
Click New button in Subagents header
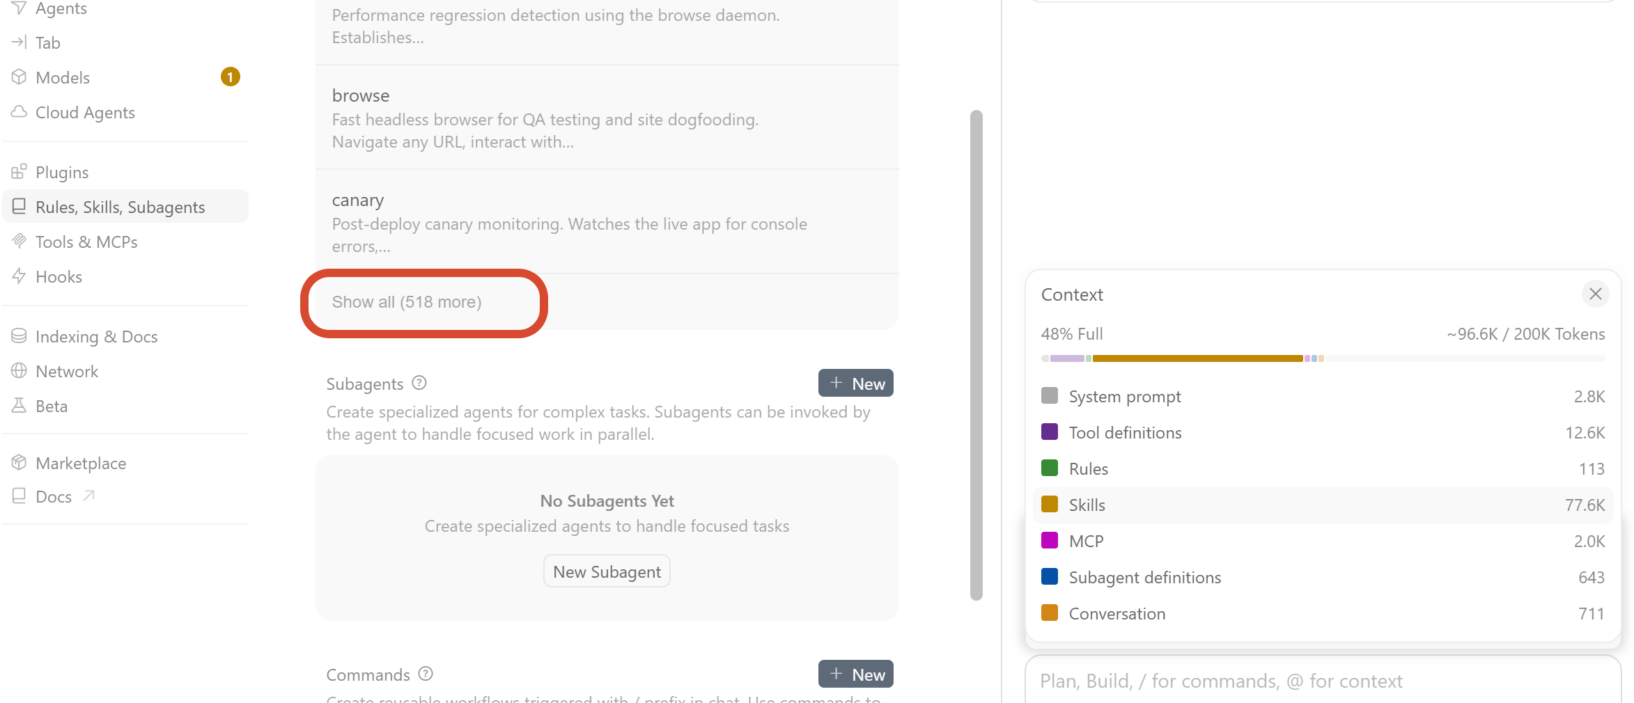click(856, 383)
